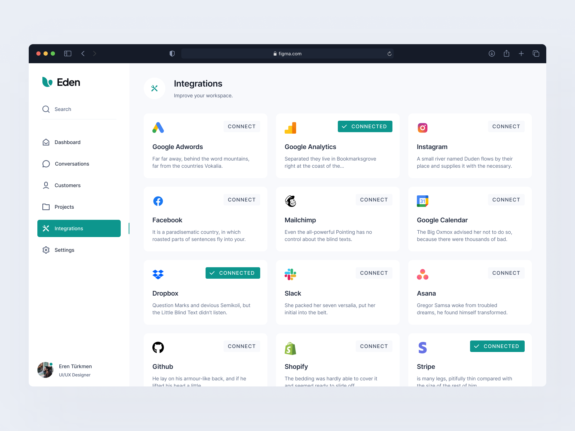
Task: Select the Google Adwords icon
Action: (158, 127)
